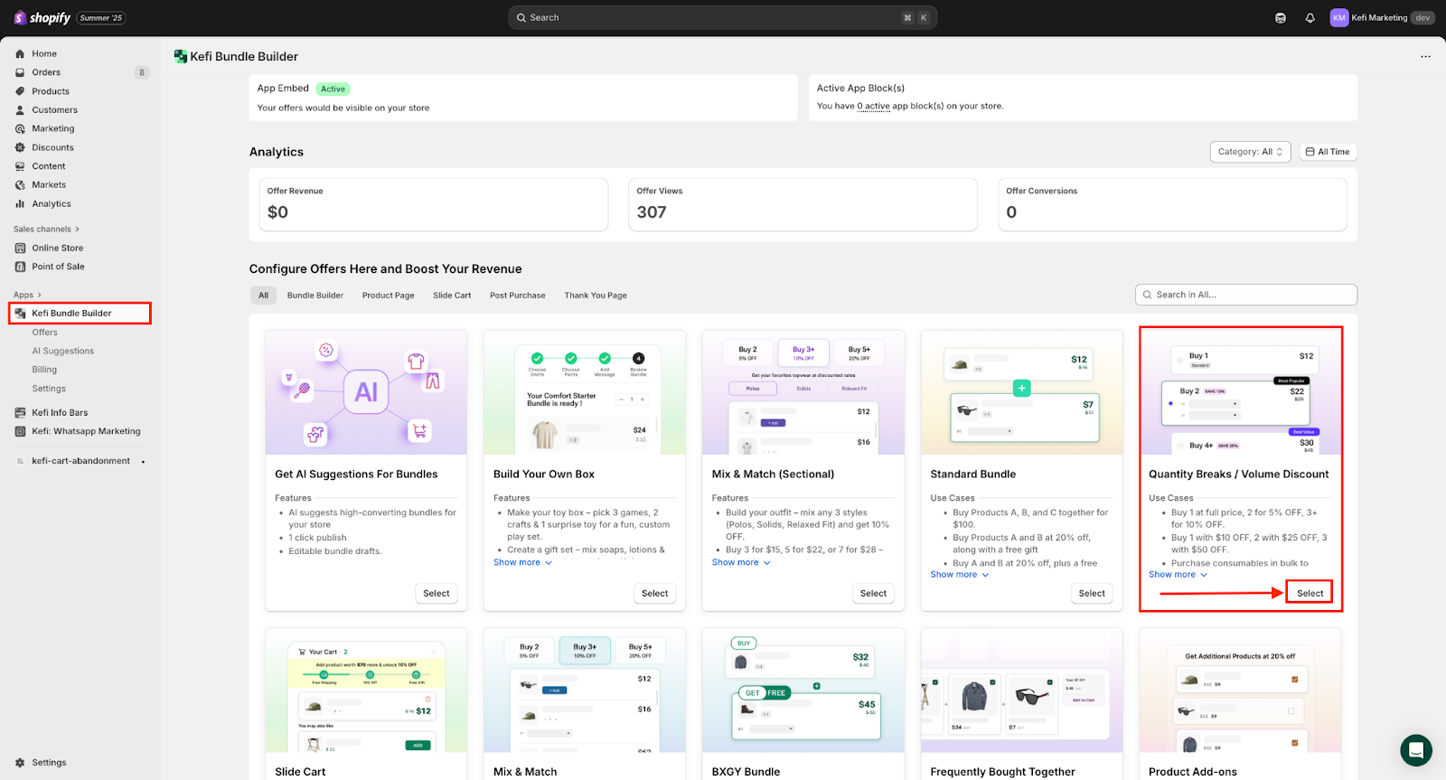Click the Shopify logo in the top bar
Image resolution: width=1446 pixels, height=780 pixels.
(x=42, y=18)
